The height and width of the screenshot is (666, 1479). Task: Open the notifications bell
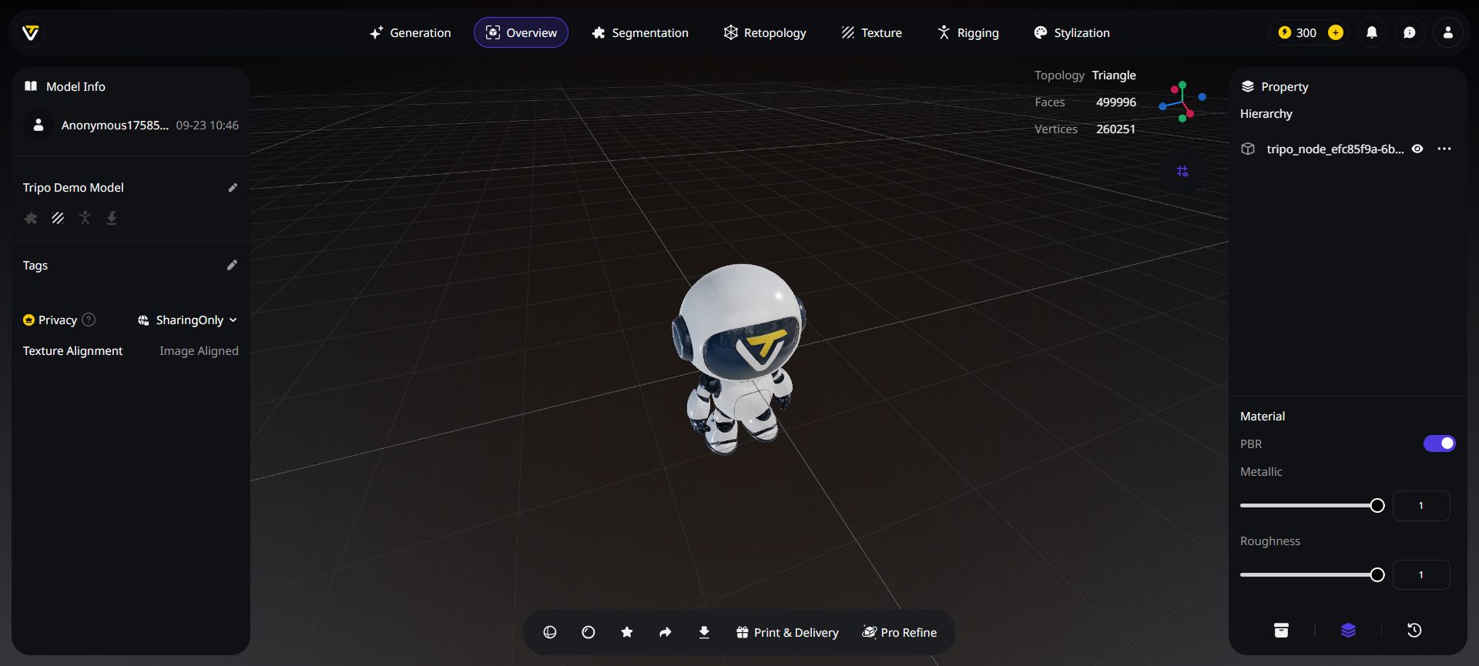point(1372,32)
